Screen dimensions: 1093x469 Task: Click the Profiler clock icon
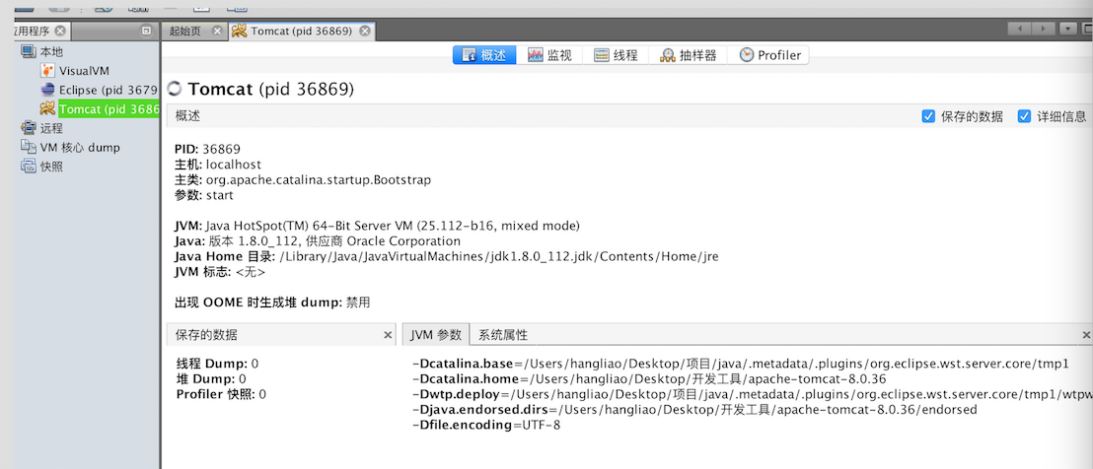pyautogui.click(x=747, y=55)
